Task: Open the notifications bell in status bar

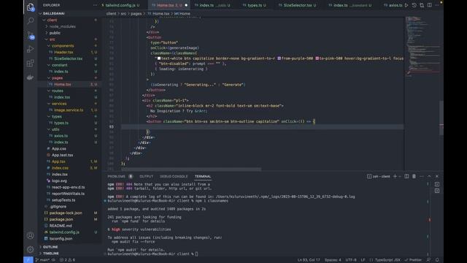Action: click(x=437, y=260)
